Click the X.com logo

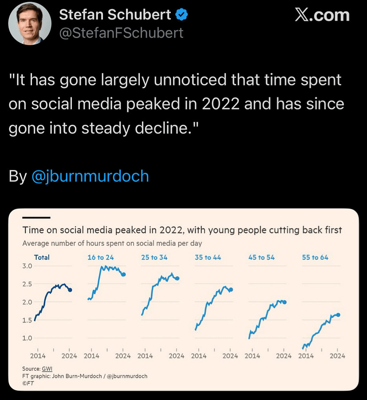click(322, 15)
